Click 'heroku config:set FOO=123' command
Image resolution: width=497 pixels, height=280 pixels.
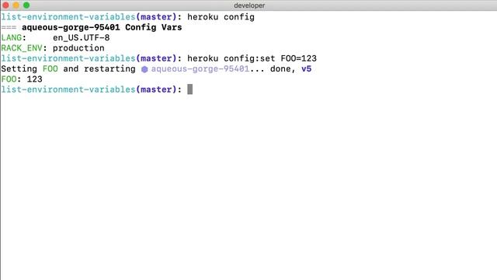point(252,58)
